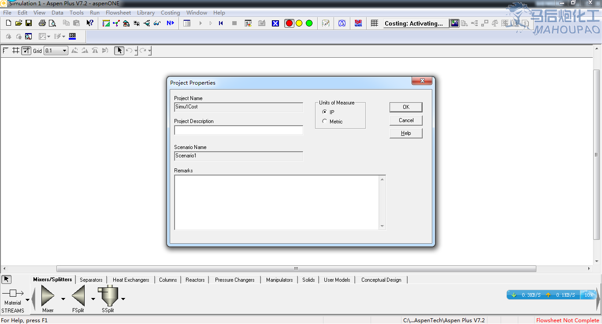The width and height of the screenshot is (602, 324).
Task: Toggle the scale-and-ruler draw mode button
Action: 26,50
